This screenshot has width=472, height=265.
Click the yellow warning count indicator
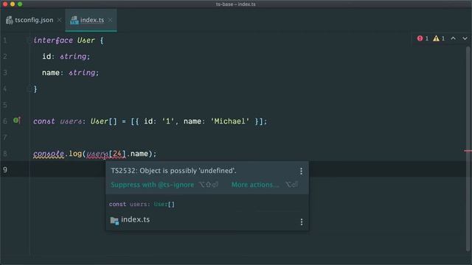click(439, 38)
